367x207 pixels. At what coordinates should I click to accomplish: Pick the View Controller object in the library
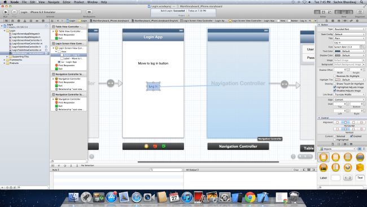(x=323, y=157)
